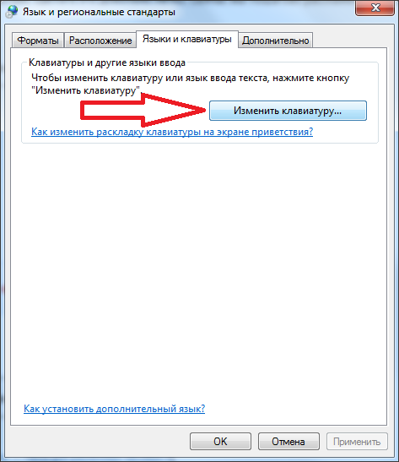Click the greyed-out Применить button
This screenshot has height=462, width=399.
357,442
